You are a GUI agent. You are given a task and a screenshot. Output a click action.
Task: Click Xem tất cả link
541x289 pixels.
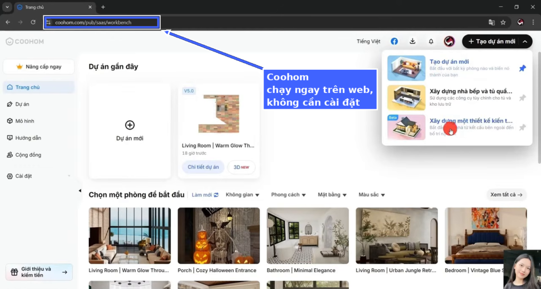pos(507,195)
